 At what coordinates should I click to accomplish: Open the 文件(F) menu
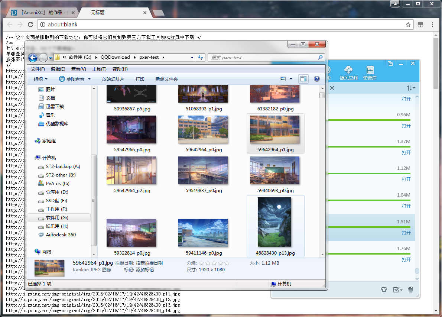pyautogui.click(x=38, y=69)
